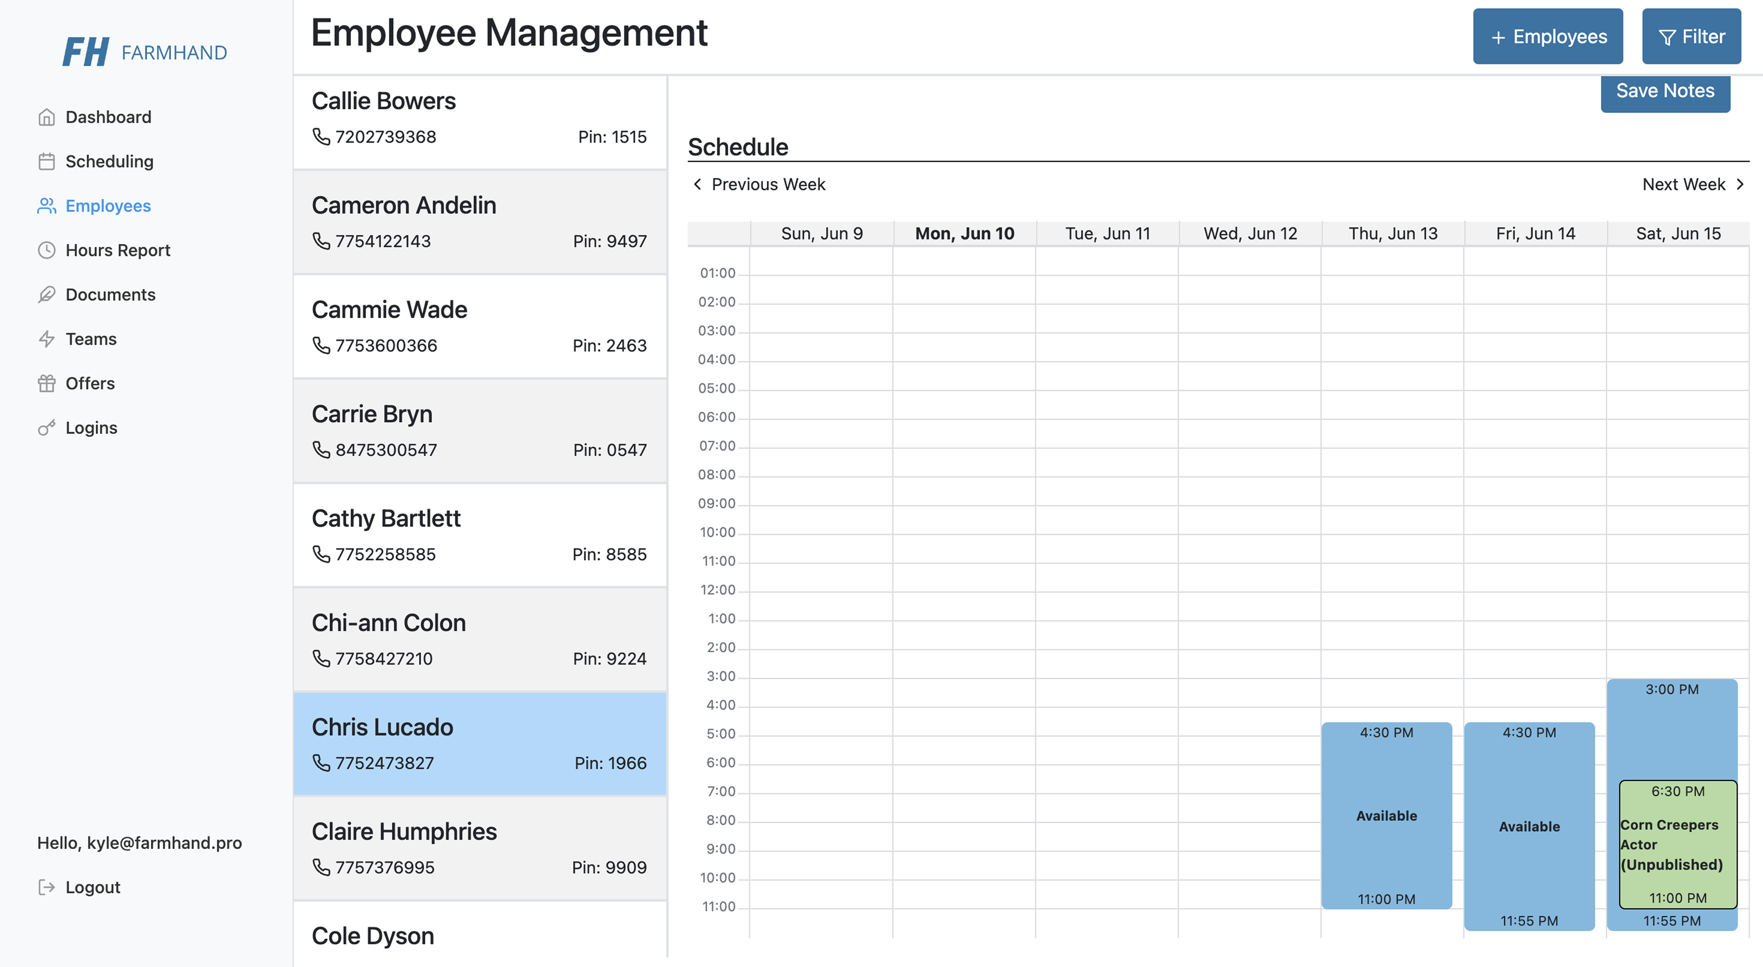This screenshot has width=1763, height=967.
Task: Click the Wed, Jun 12 column header
Action: tap(1250, 234)
